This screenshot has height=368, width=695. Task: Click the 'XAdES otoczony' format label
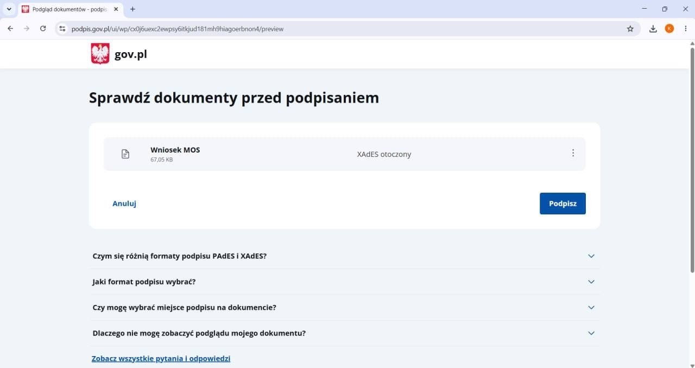coord(384,154)
